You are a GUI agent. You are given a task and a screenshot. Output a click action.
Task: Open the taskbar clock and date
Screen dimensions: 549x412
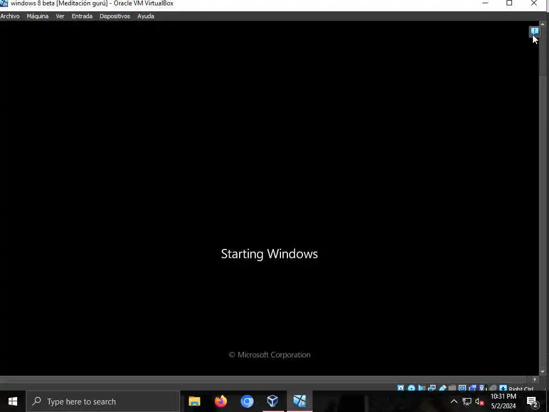503,401
